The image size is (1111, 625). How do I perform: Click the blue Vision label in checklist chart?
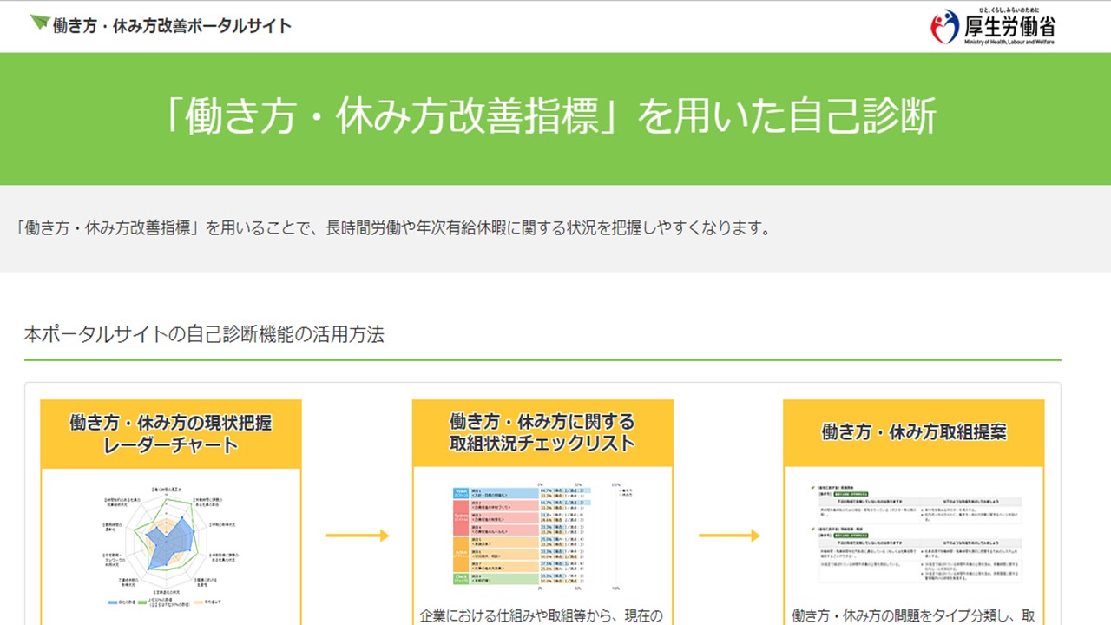coord(461,493)
